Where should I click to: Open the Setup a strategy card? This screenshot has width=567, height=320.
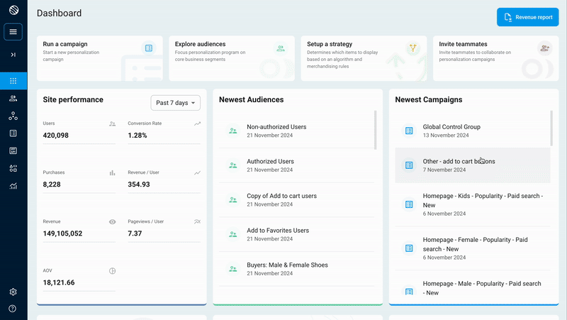click(364, 58)
